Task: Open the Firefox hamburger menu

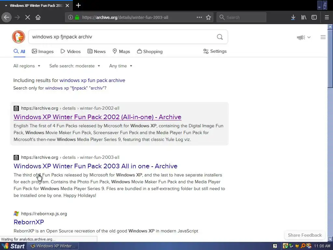Action: [326, 17]
